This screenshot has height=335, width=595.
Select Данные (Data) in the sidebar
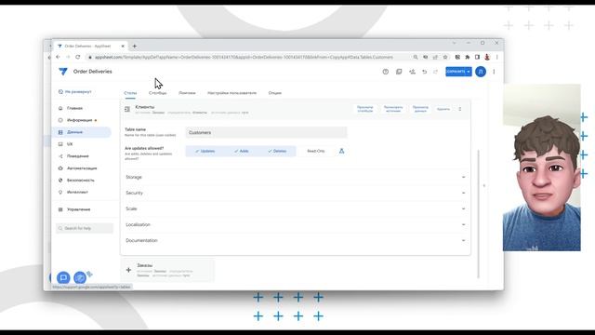(x=82, y=132)
